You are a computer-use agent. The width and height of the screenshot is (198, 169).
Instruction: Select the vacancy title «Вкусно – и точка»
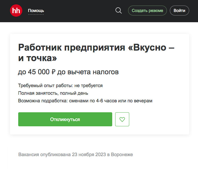(x=96, y=53)
